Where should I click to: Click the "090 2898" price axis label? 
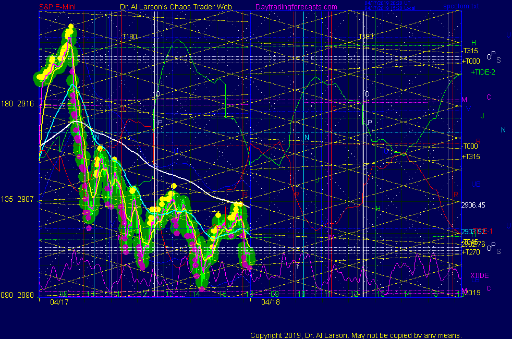coord(17,295)
